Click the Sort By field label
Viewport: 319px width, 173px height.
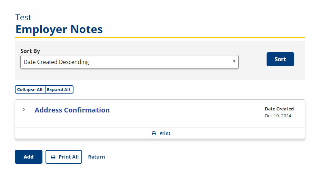pos(30,51)
